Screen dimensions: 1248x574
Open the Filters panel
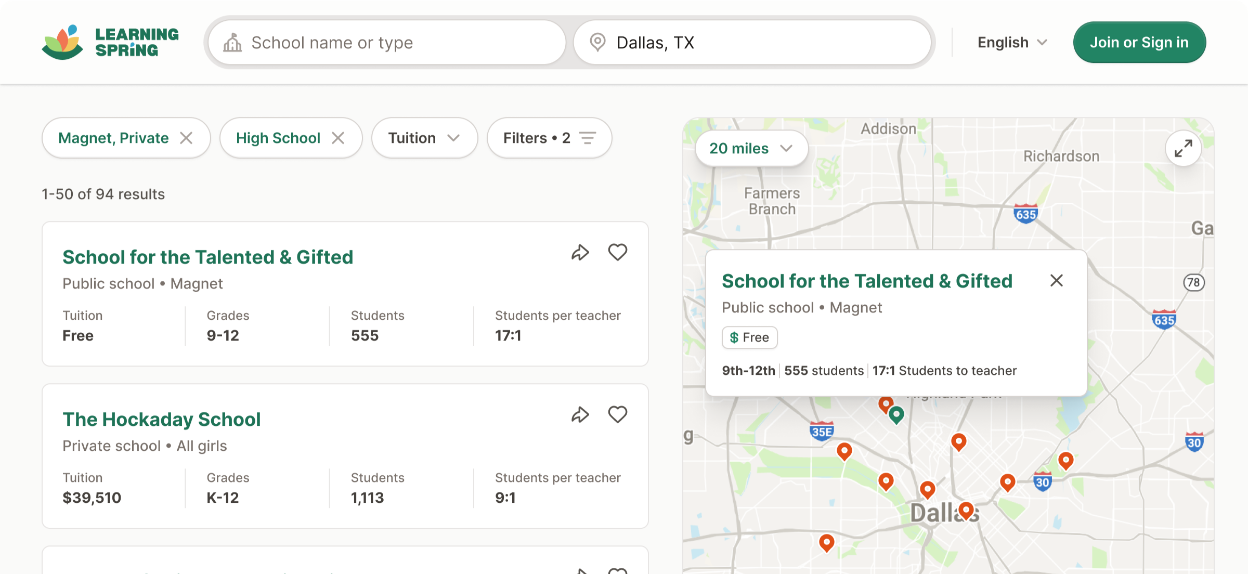point(549,138)
